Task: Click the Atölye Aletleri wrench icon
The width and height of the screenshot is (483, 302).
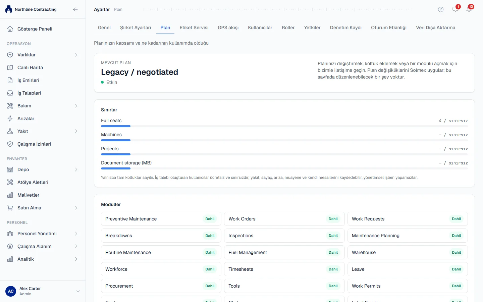Action: pyautogui.click(x=10, y=182)
